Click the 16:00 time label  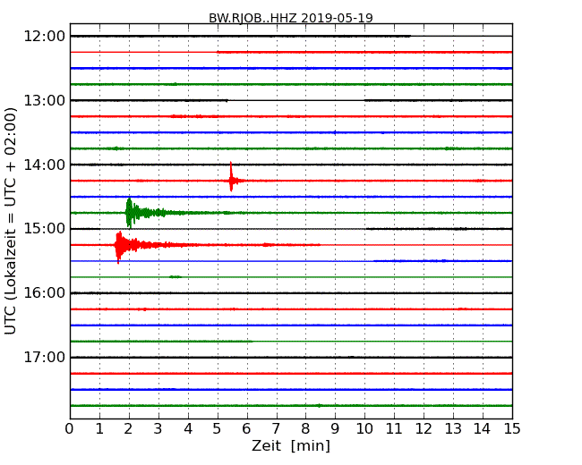coord(45,293)
